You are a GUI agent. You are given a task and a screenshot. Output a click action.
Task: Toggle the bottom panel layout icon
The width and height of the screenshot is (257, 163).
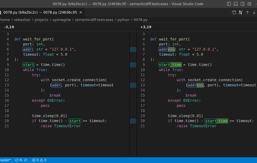point(236,4)
